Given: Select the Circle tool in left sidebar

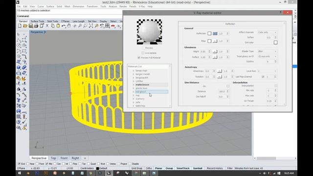Looking at the screenshot, I should [x=19, y=45].
